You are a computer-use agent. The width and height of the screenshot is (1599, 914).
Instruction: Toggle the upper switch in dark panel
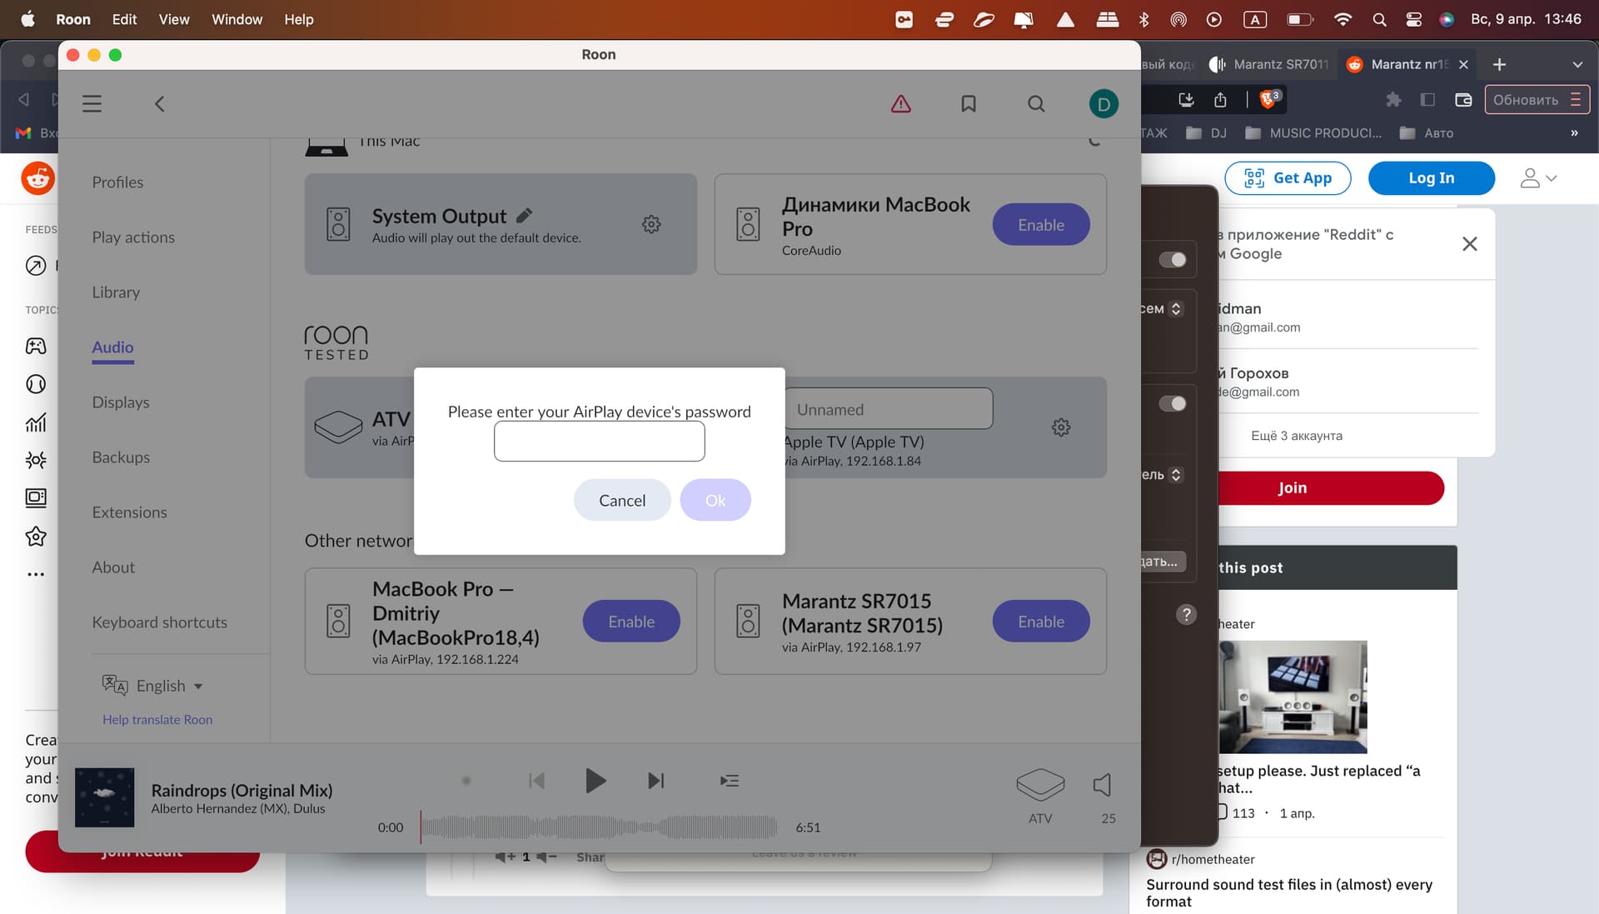coord(1172,260)
